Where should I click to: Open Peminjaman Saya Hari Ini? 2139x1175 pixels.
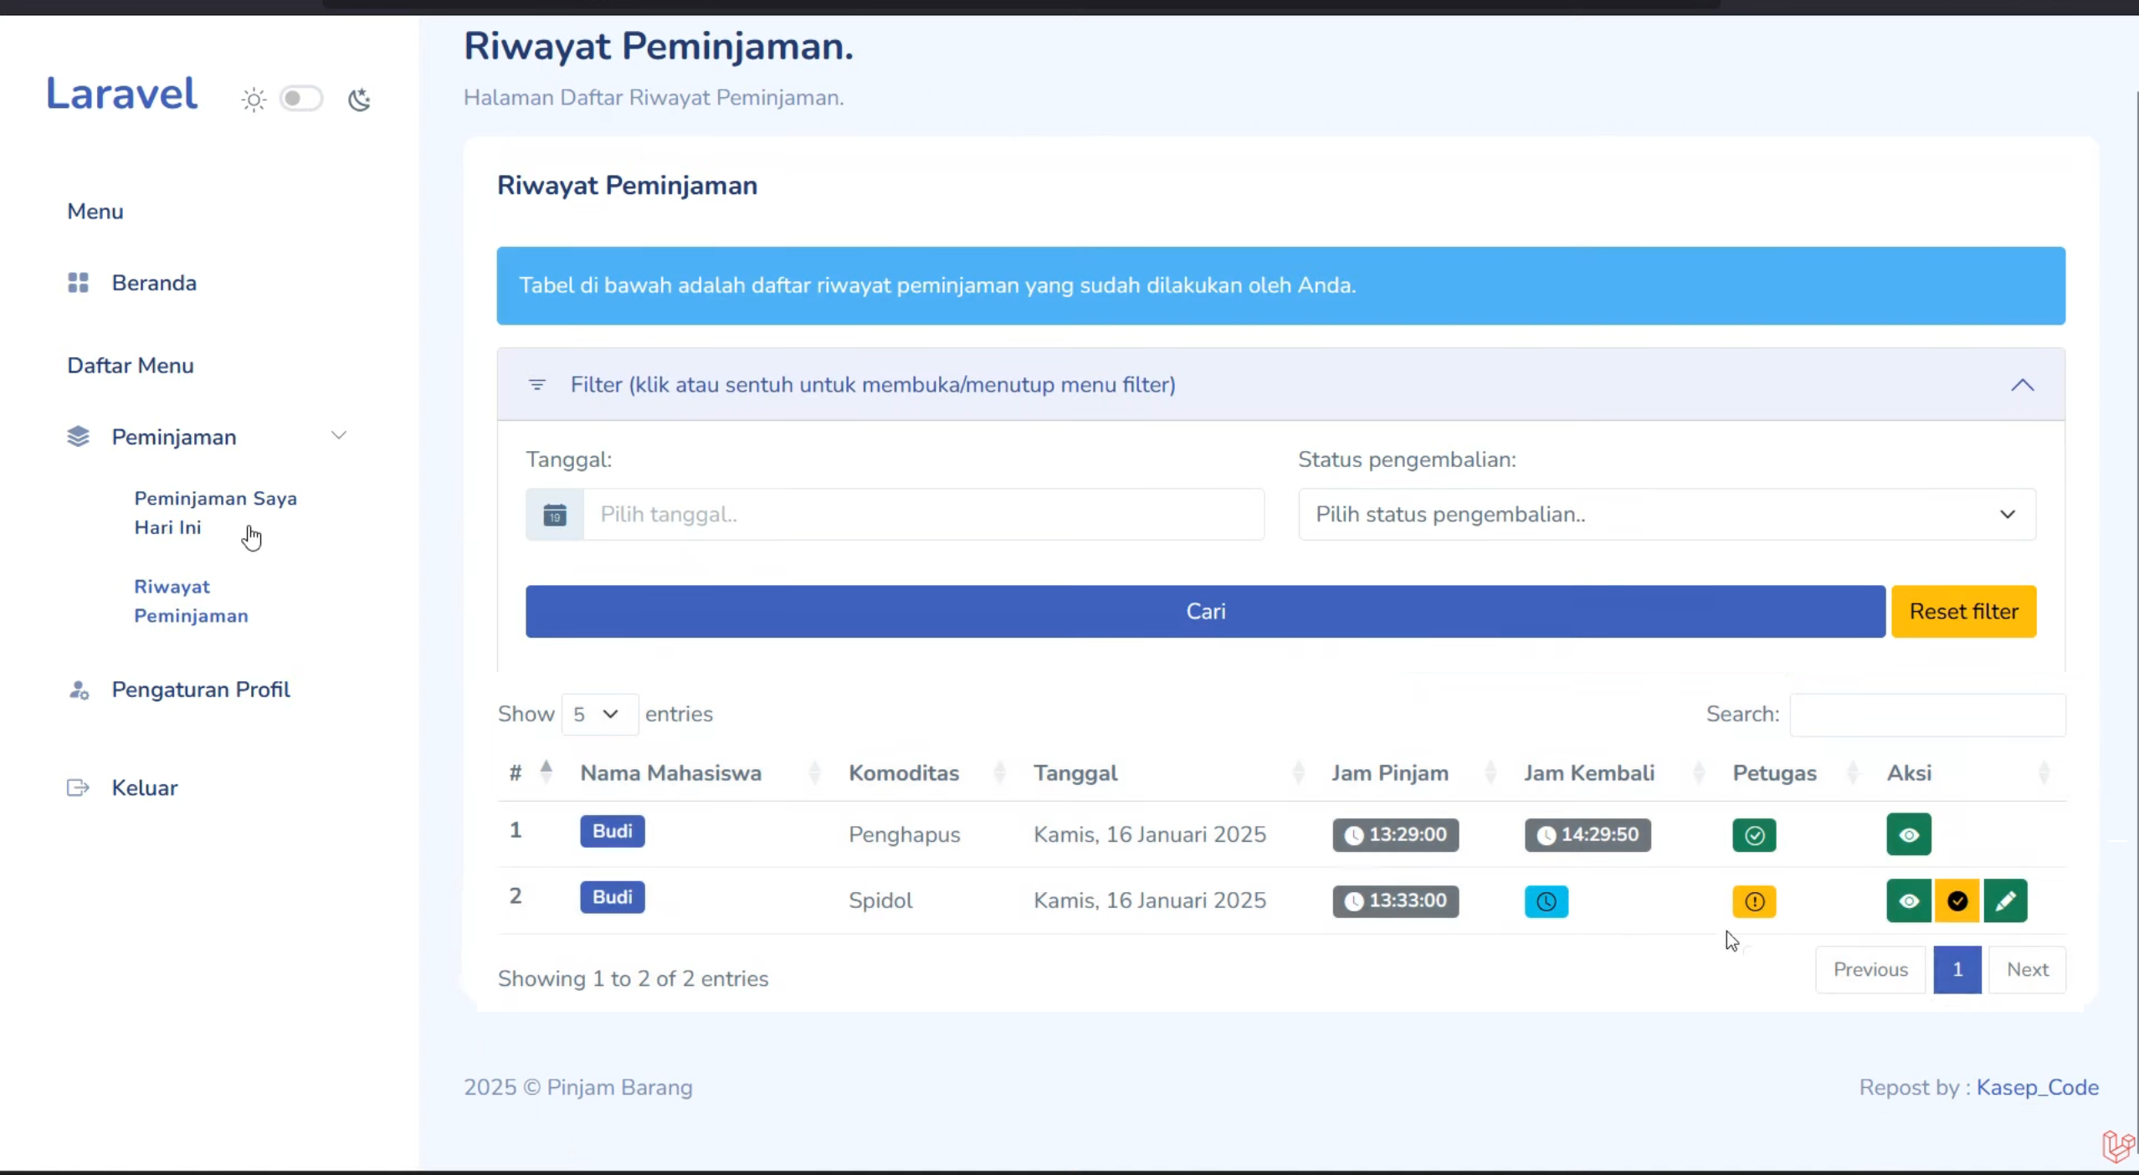215,512
